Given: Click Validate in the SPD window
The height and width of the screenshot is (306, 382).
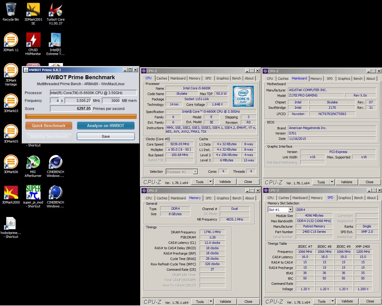Looking at the screenshot, I should coord(347,301).
